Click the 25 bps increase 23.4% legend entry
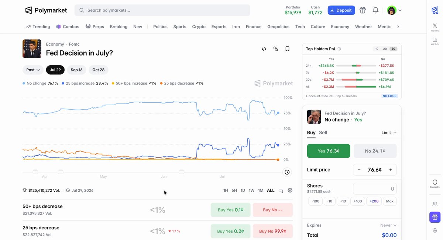Image resolution: width=443 pixels, height=240 pixels. pyautogui.click(x=85, y=83)
